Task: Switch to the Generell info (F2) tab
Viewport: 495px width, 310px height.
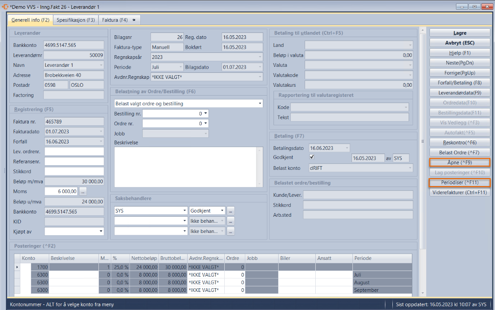Action: coord(31,20)
